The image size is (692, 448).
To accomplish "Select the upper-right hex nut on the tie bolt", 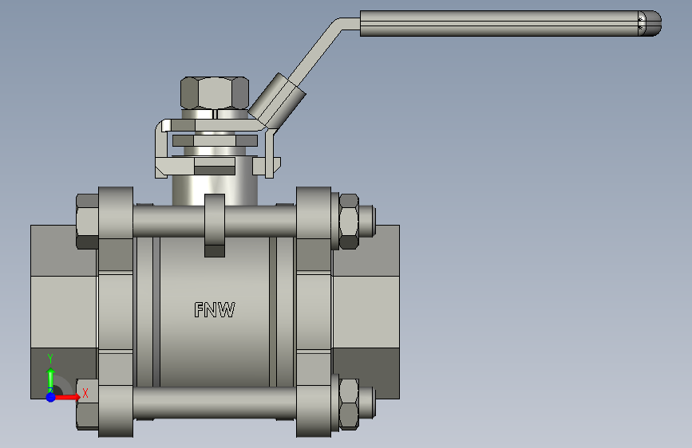I will pos(349,222).
